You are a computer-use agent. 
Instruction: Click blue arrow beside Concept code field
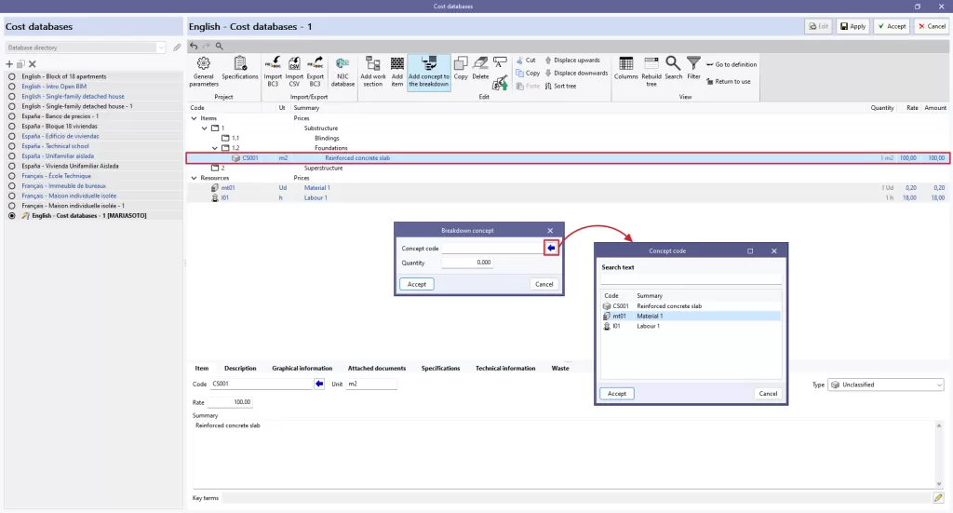click(551, 248)
